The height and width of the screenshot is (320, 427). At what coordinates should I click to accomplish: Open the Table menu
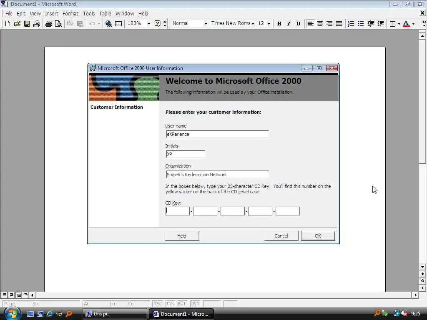coord(105,14)
